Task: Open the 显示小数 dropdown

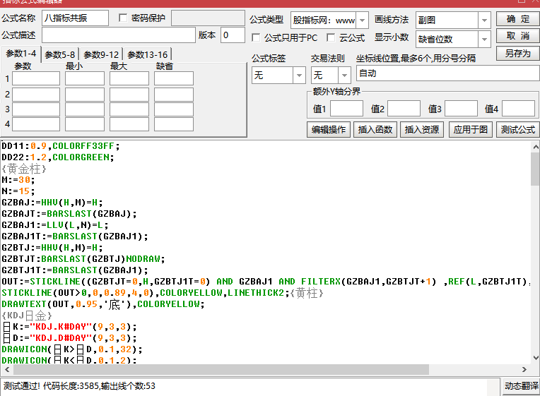Action: click(484, 40)
